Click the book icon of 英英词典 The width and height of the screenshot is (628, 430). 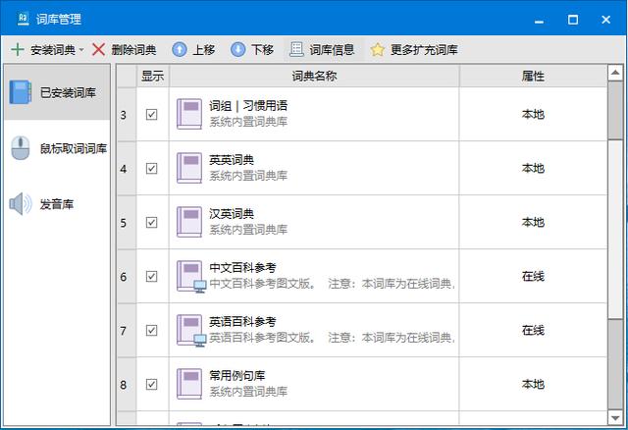[189, 168]
